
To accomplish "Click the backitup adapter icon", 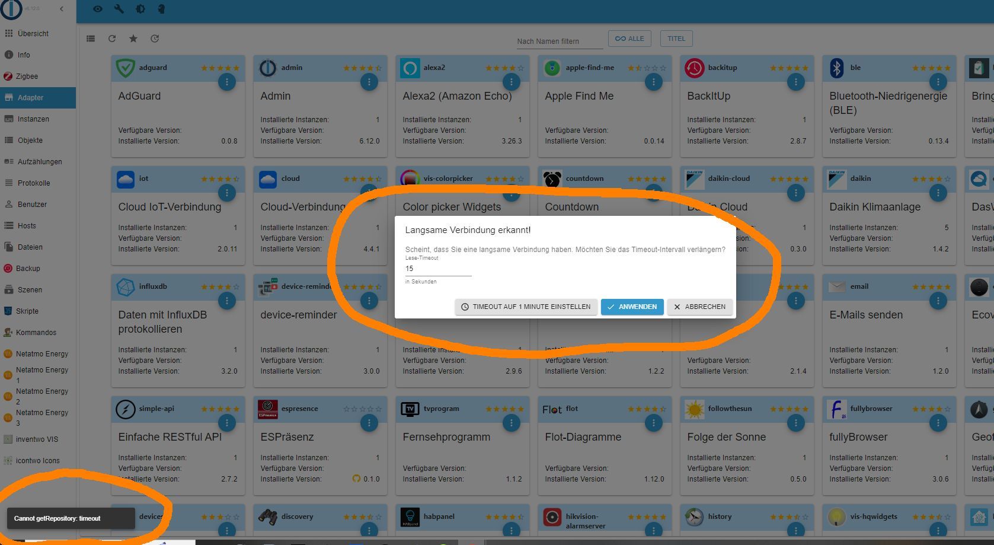I will (x=694, y=68).
